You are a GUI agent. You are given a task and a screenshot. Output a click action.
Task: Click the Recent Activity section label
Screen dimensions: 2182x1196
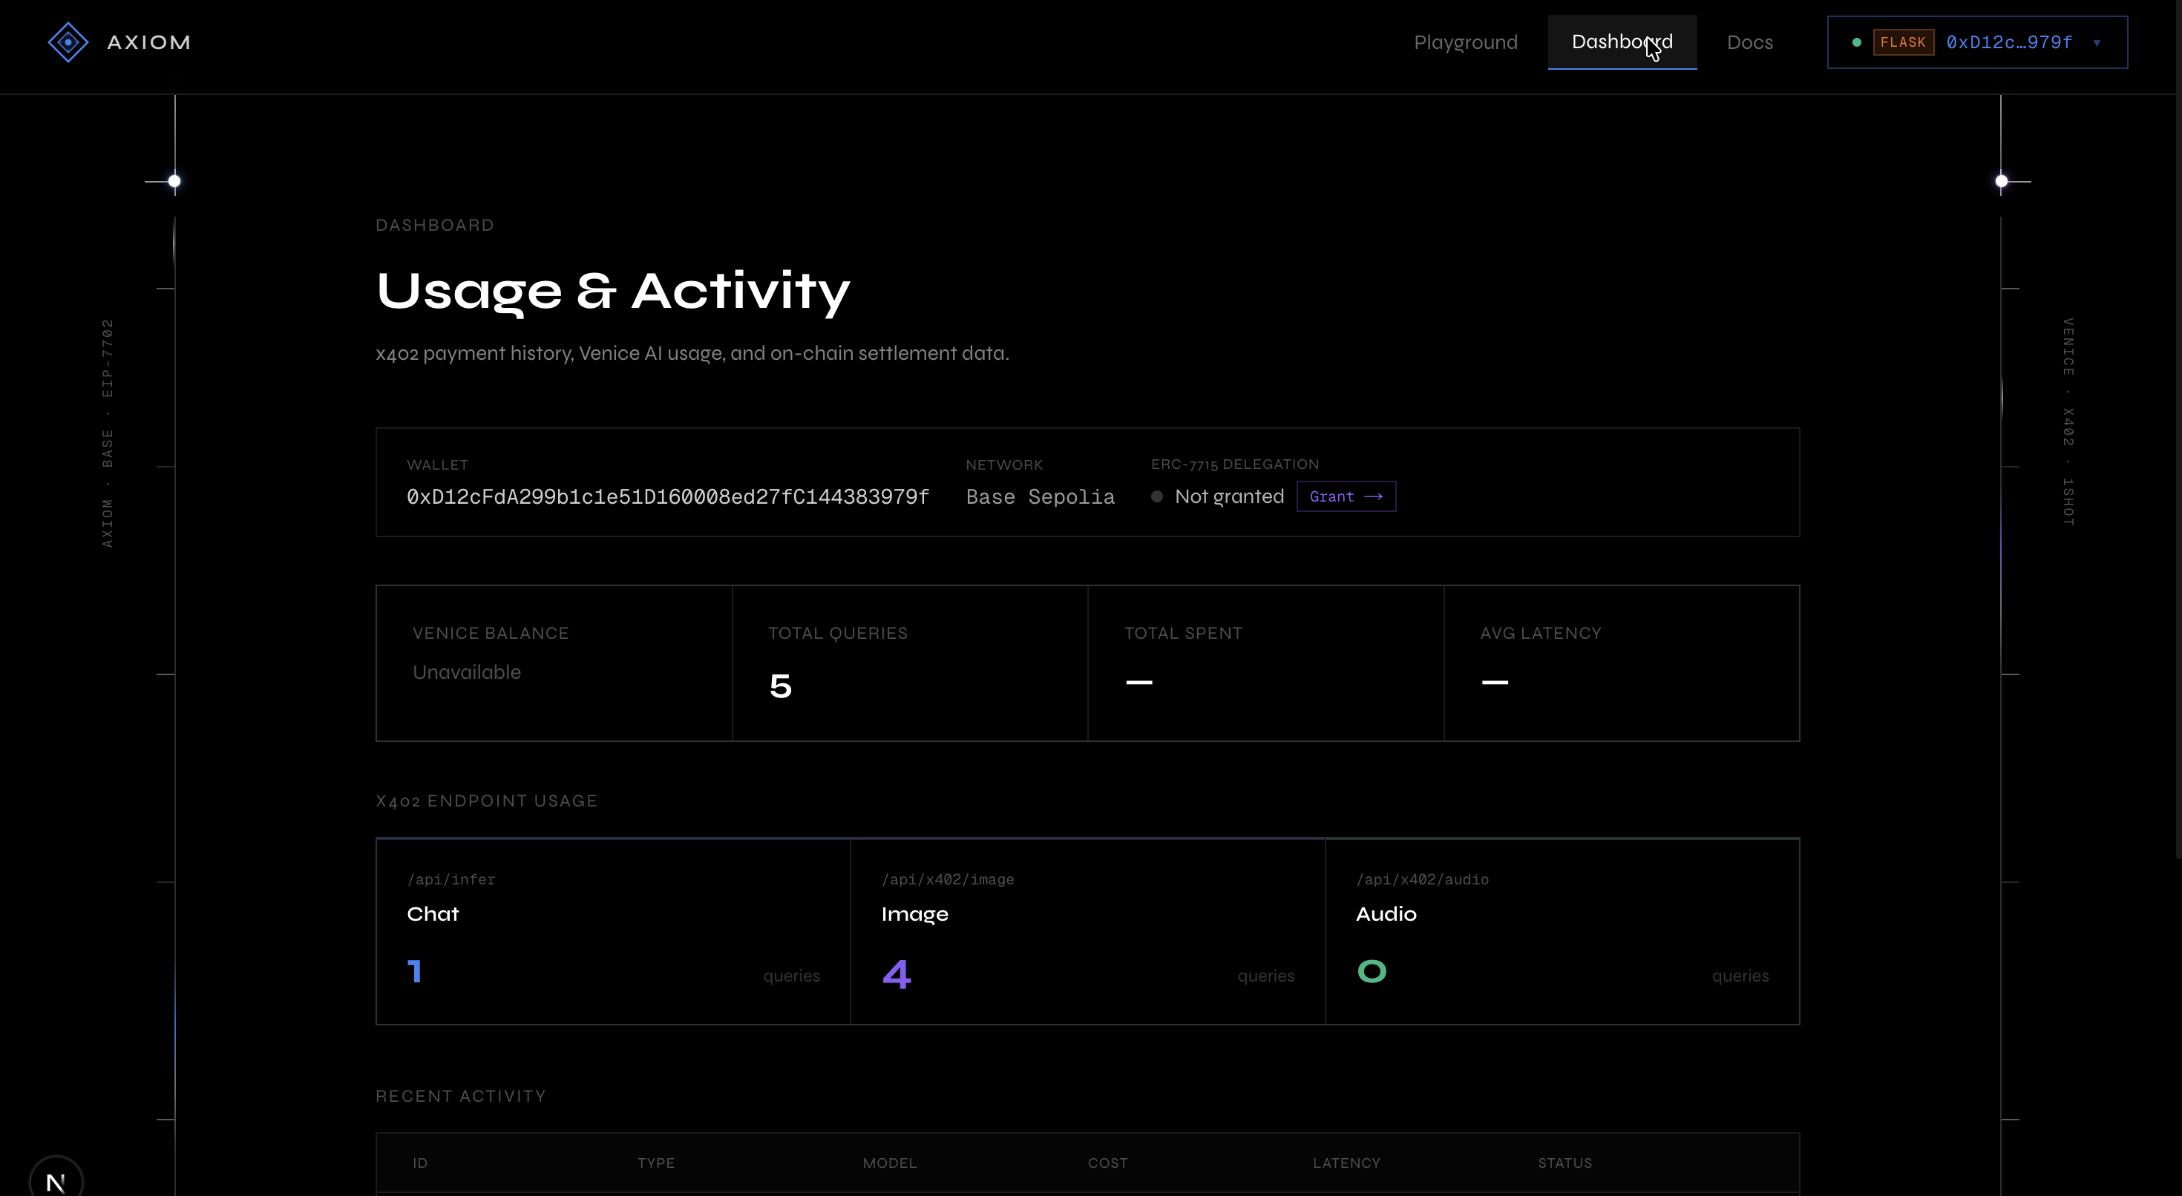coord(461,1096)
